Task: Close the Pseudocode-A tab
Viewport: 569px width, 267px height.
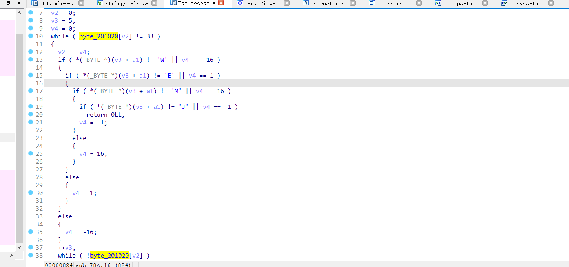Action: coord(221,3)
